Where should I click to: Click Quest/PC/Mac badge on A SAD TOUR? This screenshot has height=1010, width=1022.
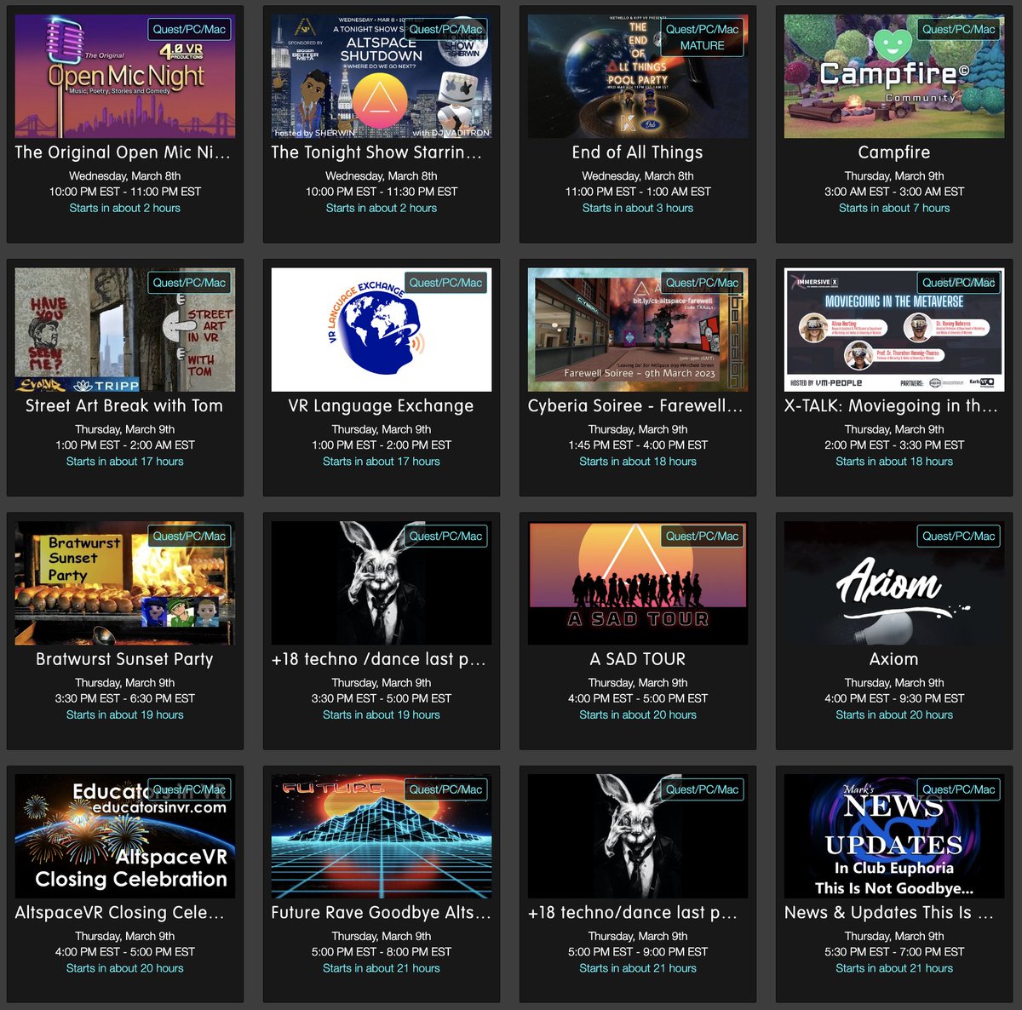click(x=702, y=536)
